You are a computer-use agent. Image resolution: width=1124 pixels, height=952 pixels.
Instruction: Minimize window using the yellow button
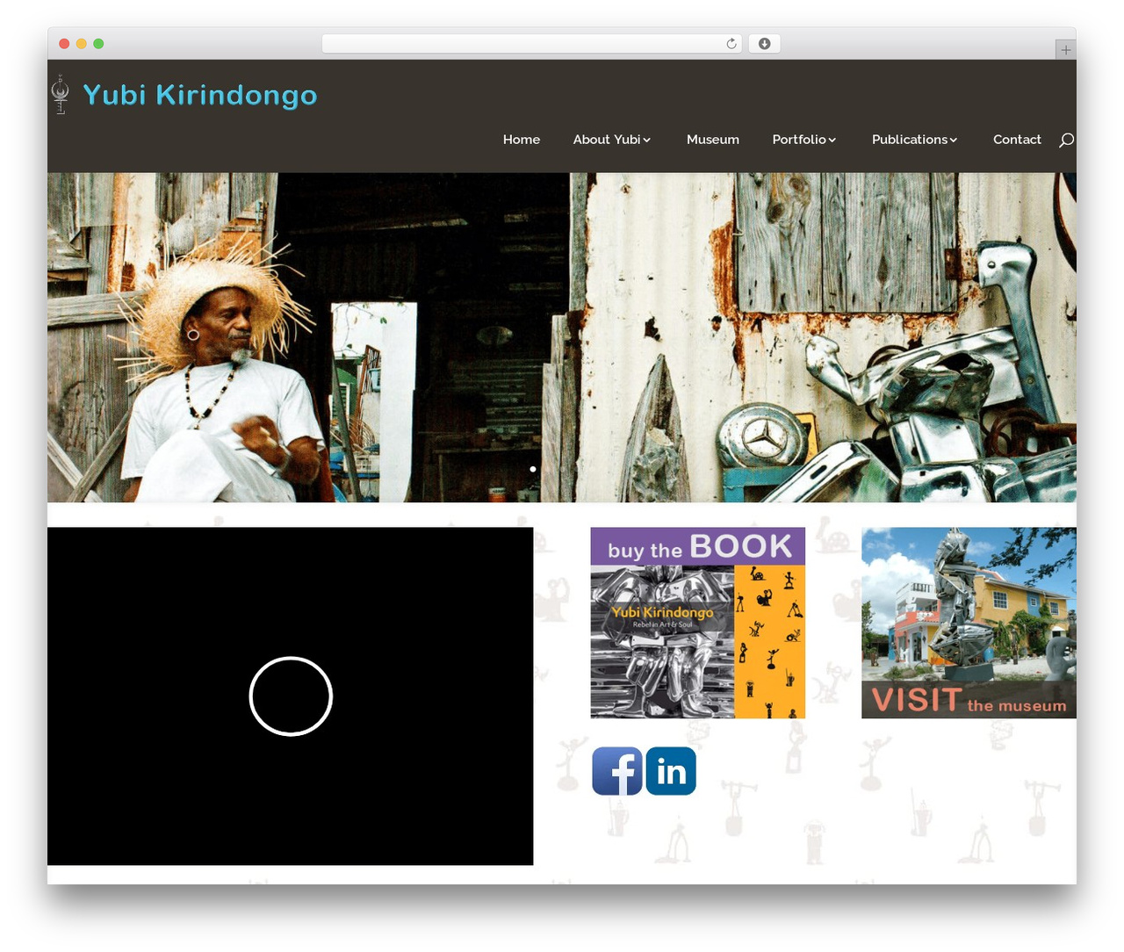[x=81, y=44]
